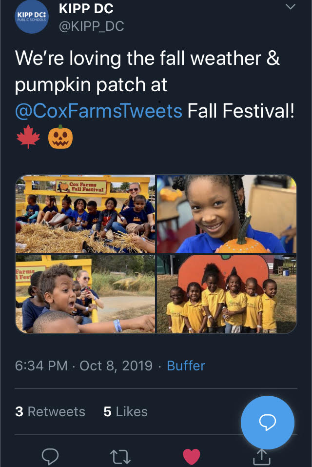
Task: Open the surprised boy photo
Action: click(x=85, y=294)
